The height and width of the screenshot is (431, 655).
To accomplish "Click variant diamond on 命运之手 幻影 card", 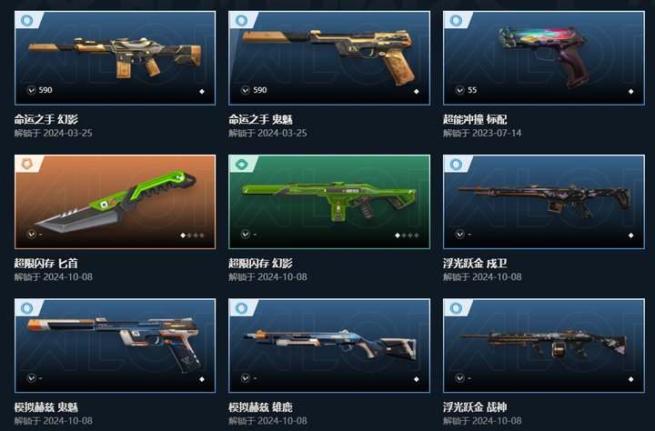I will [202, 92].
